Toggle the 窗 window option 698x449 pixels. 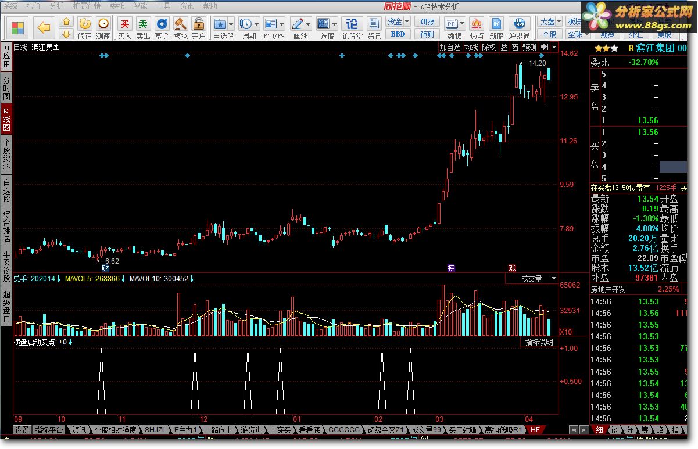point(515,47)
